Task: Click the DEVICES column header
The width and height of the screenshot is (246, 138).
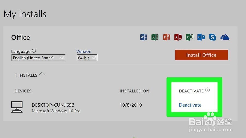Action: (23, 91)
